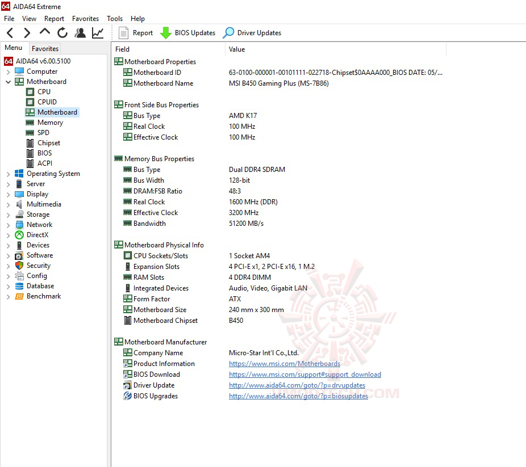Viewport: 526px width, 467px height.
Task: Select the Benchmark item at sidebar bottom
Action: [44, 296]
